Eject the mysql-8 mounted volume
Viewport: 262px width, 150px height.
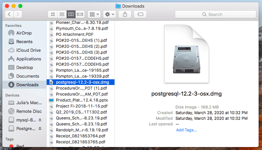pyautogui.click(x=40, y=120)
